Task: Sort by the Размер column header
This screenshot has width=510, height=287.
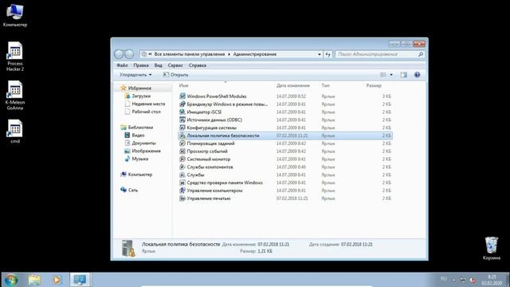Action: coord(374,85)
